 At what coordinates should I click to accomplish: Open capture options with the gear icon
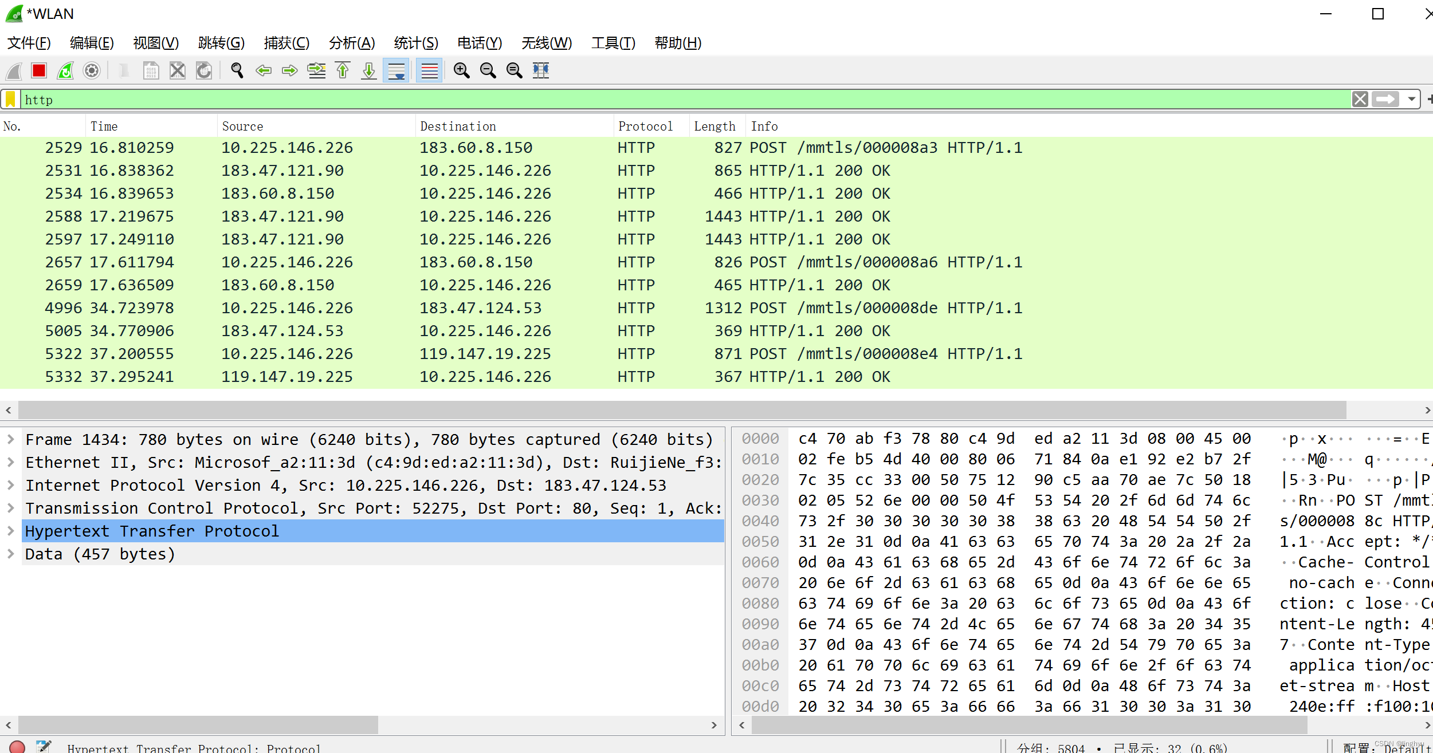(92, 70)
